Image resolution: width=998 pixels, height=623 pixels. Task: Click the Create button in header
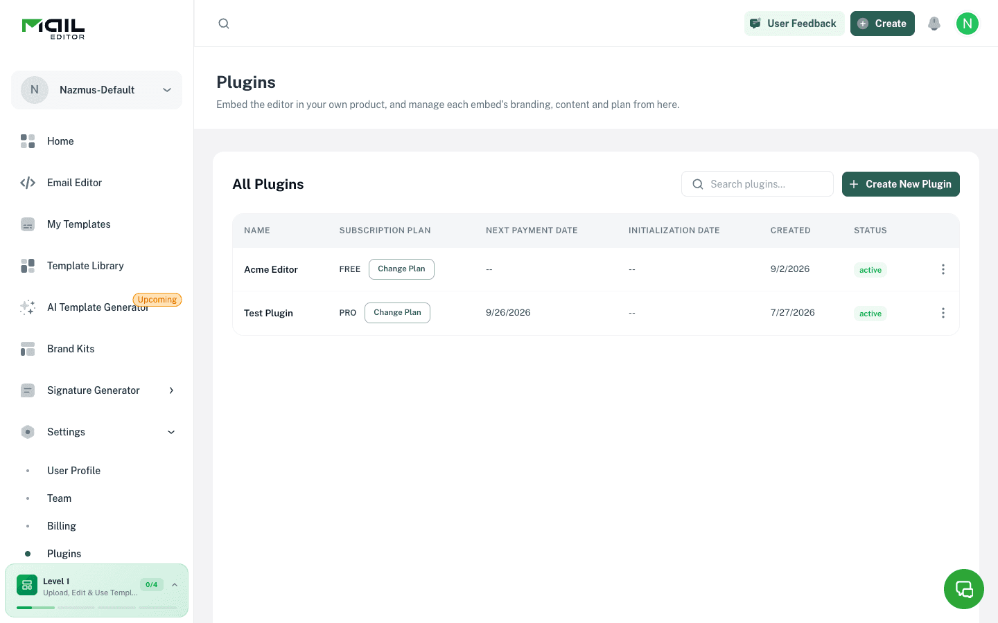[882, 24]
